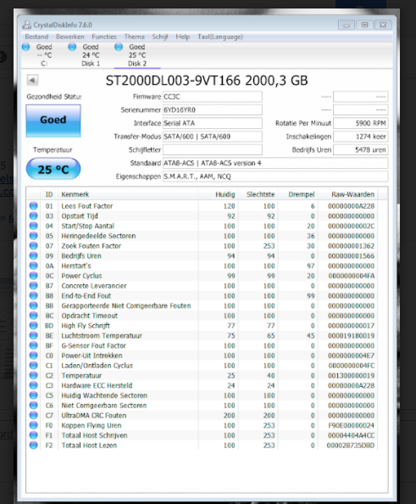Select 'Totaal Host Schrijven' row text
Screen dimensions: 416x504
[94, 435]
